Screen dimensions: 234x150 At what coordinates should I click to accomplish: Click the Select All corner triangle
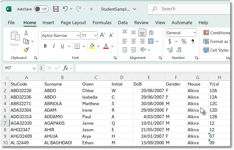coord(7,77)
